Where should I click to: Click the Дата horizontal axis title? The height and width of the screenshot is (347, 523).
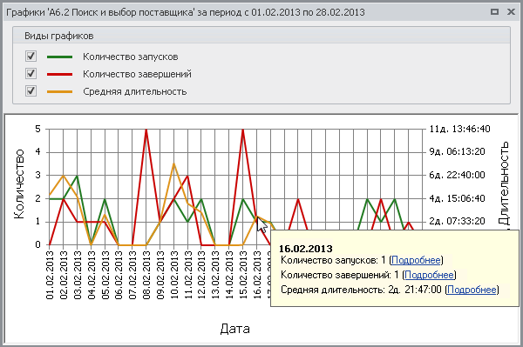click(234, 329)
